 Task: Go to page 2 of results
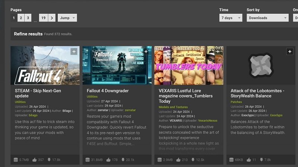tap(20, 18)
